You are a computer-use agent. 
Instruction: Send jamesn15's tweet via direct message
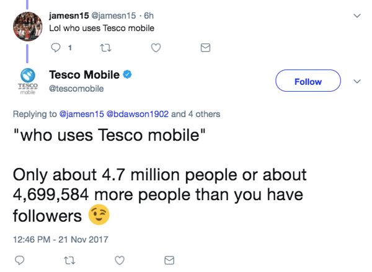click(206, 47)
